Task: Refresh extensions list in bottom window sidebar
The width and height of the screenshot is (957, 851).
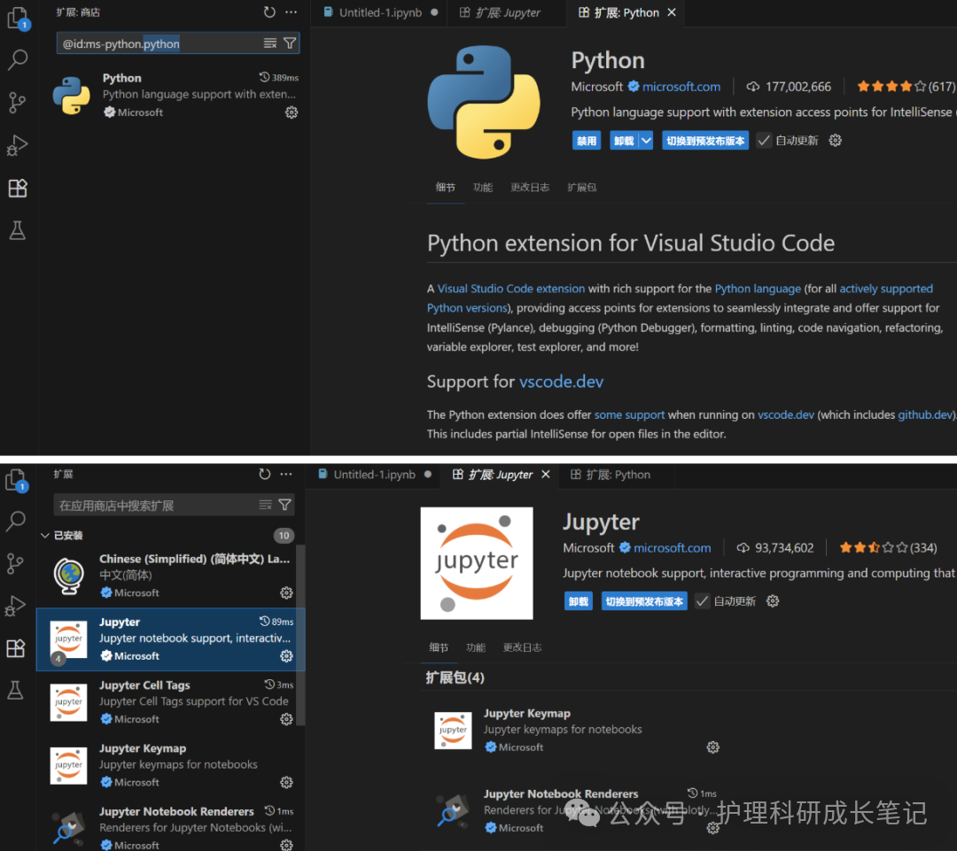Action: [x=264, y=474]
